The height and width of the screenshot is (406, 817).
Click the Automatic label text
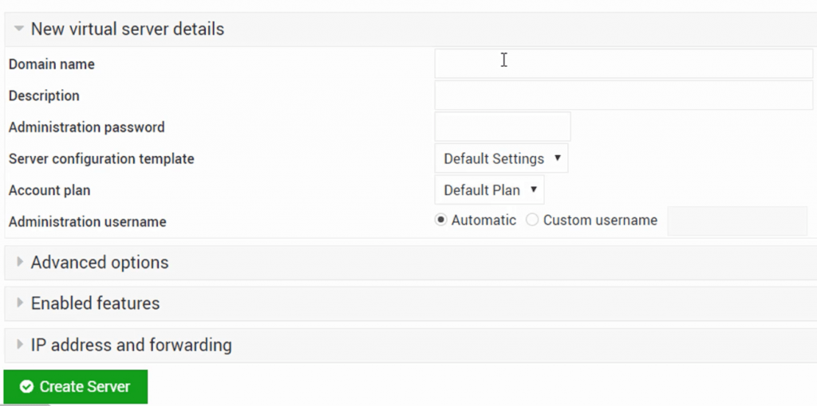pyautogui.click(x=483, y=221)
